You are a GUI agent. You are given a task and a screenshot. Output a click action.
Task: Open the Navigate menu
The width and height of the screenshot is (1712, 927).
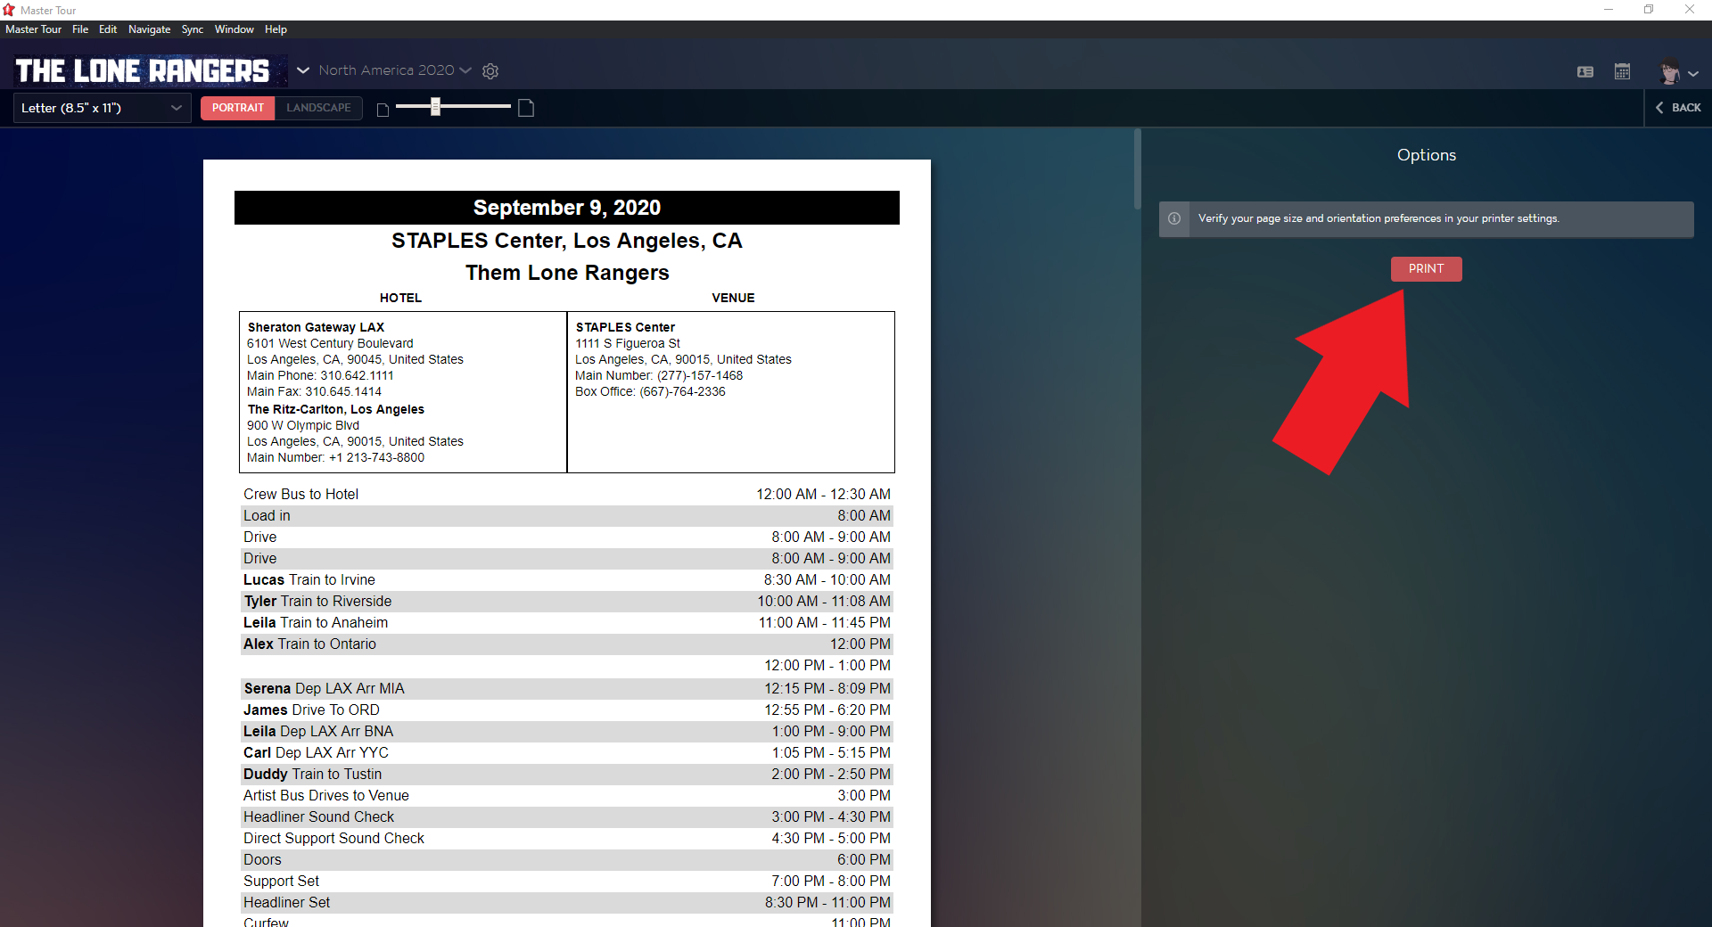click(x=150, y=29)
